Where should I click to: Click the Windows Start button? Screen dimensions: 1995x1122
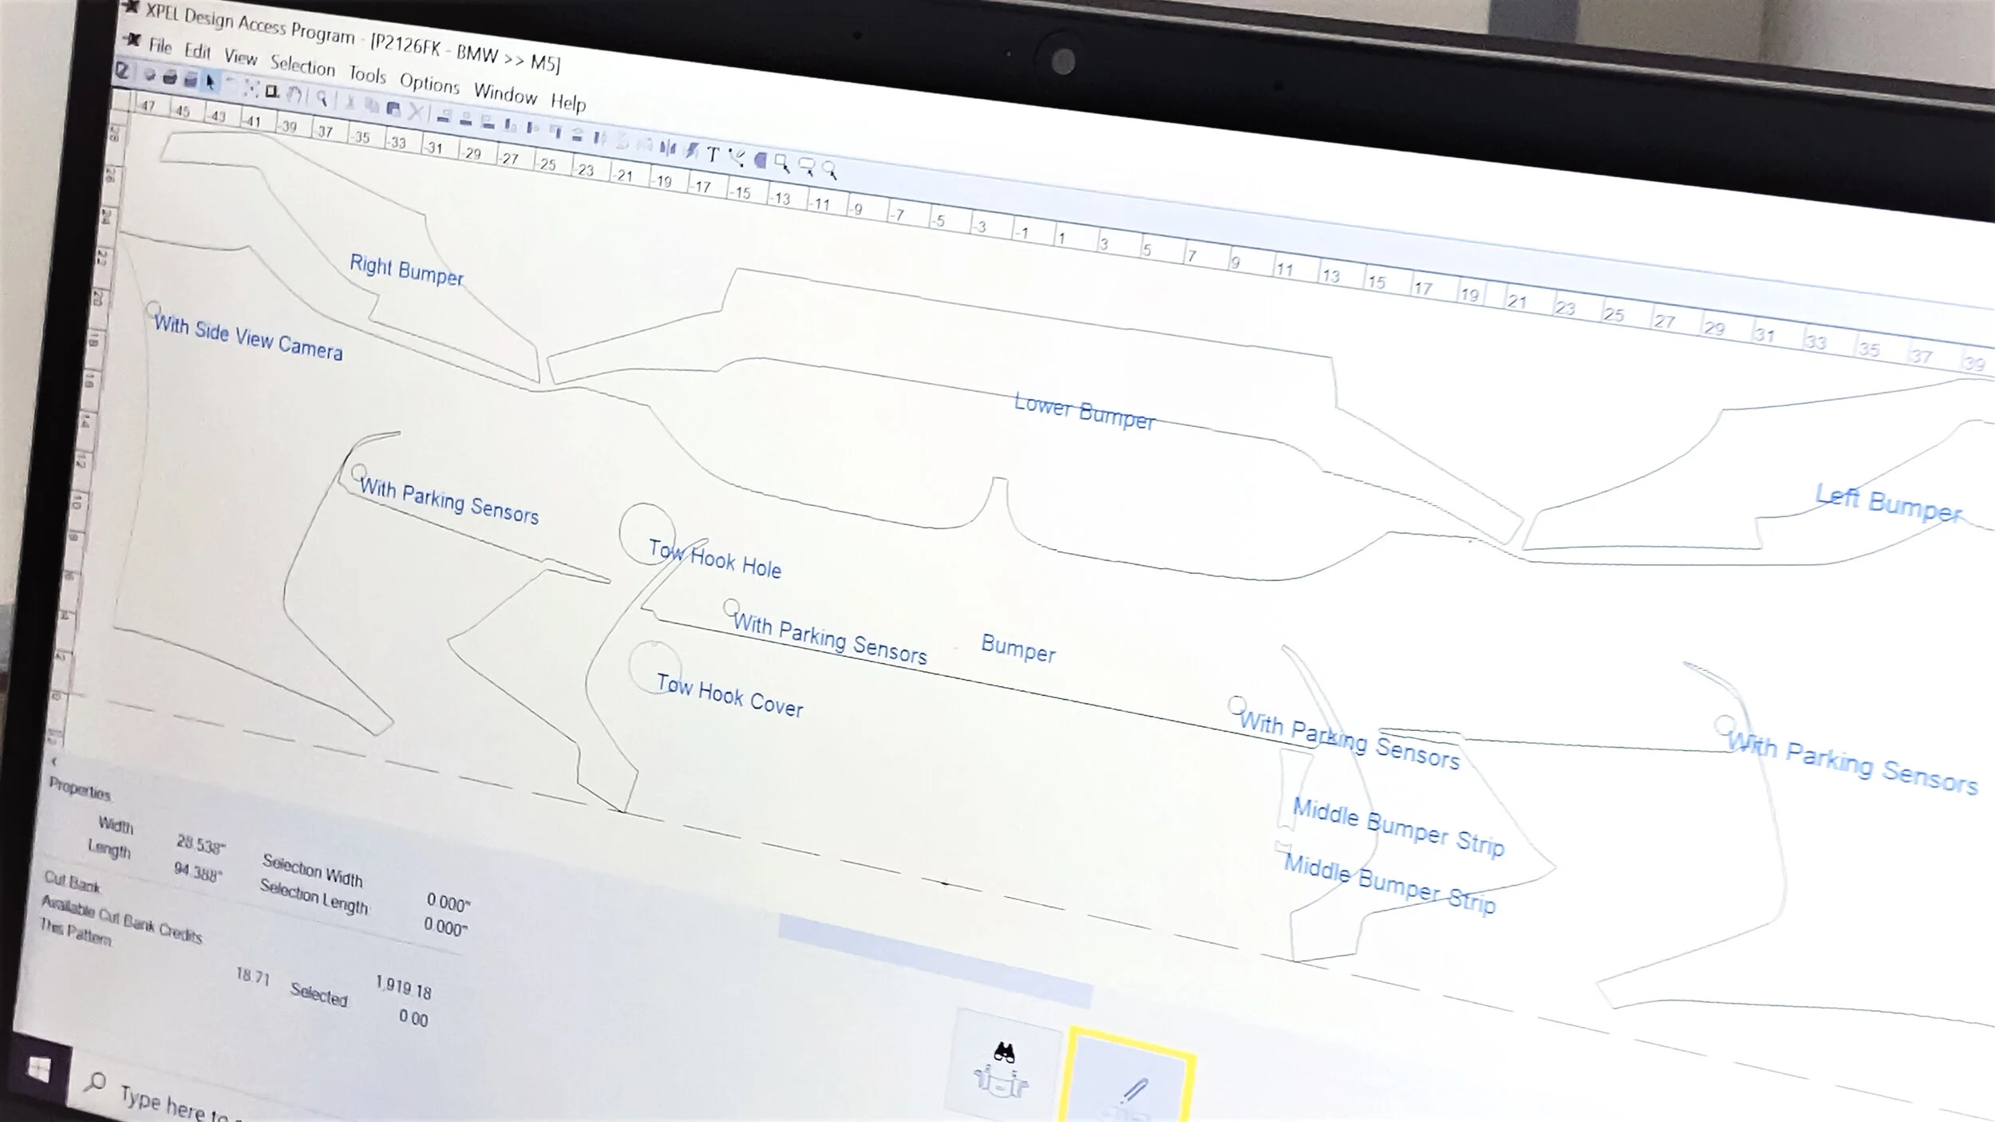coord(38,1069)
